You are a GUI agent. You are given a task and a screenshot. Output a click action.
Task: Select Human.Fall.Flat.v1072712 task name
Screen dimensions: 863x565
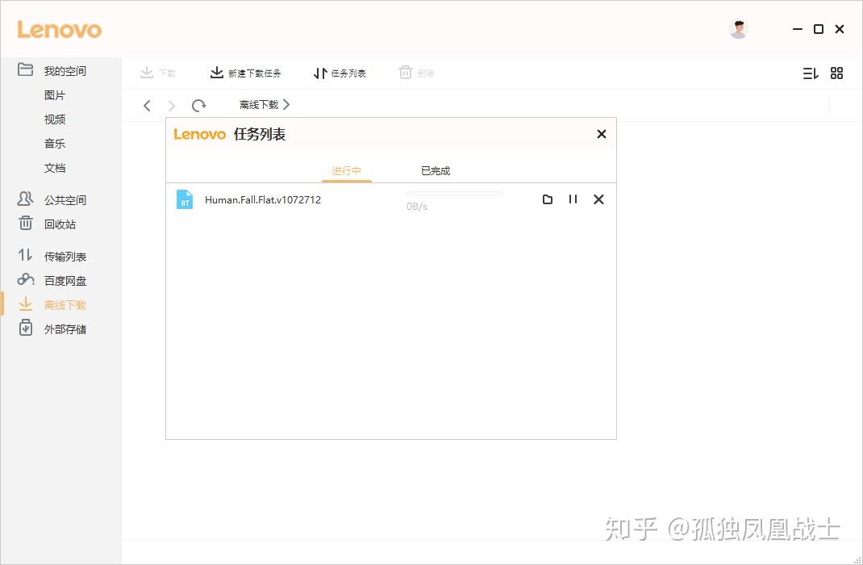pos(263,200)
